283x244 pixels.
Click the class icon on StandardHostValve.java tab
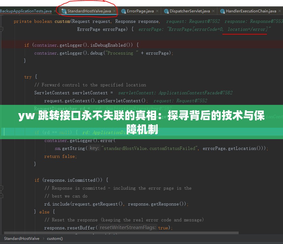tap(64, 11)
